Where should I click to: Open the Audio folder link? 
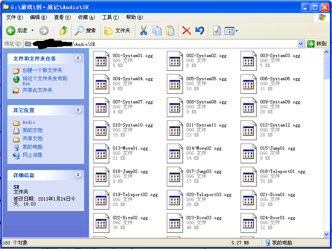[x=29, y=122]
